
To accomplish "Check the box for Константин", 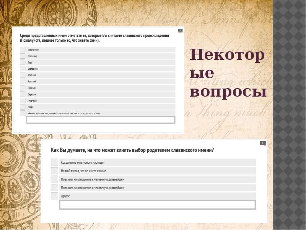I will (22, 49).
